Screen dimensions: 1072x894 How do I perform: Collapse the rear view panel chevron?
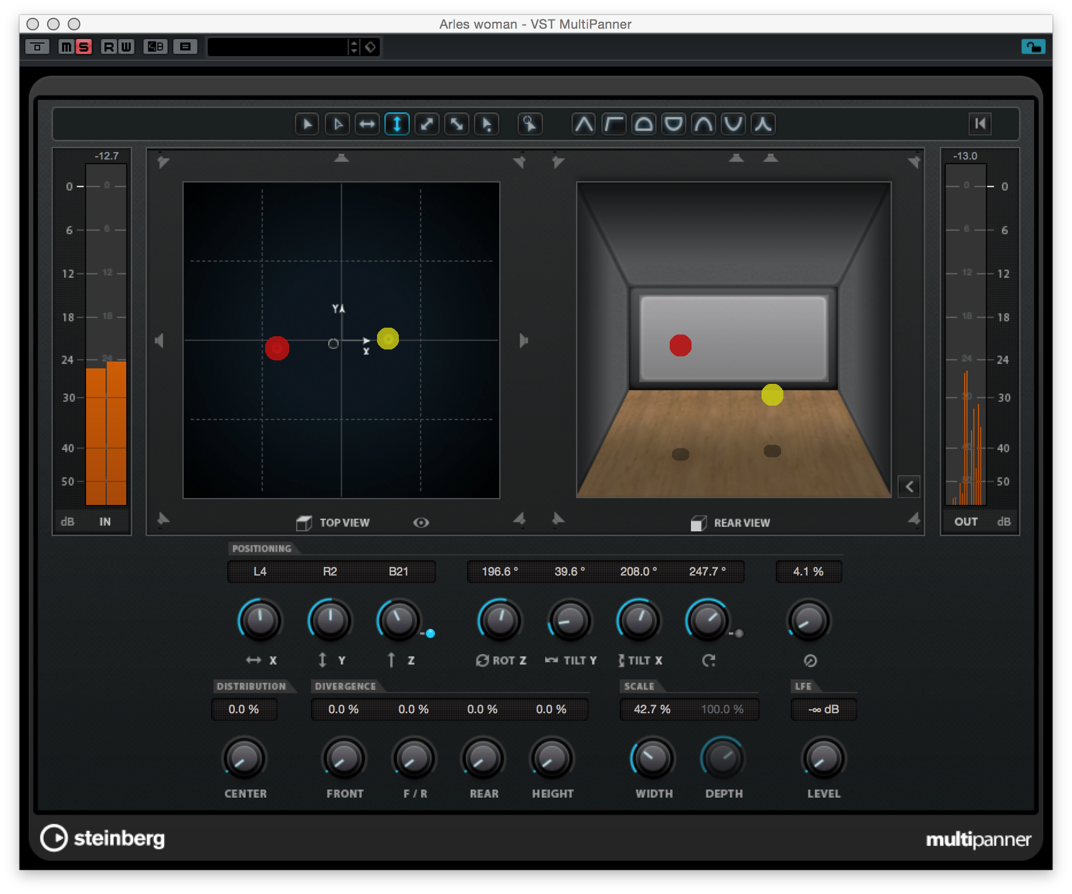909,487
